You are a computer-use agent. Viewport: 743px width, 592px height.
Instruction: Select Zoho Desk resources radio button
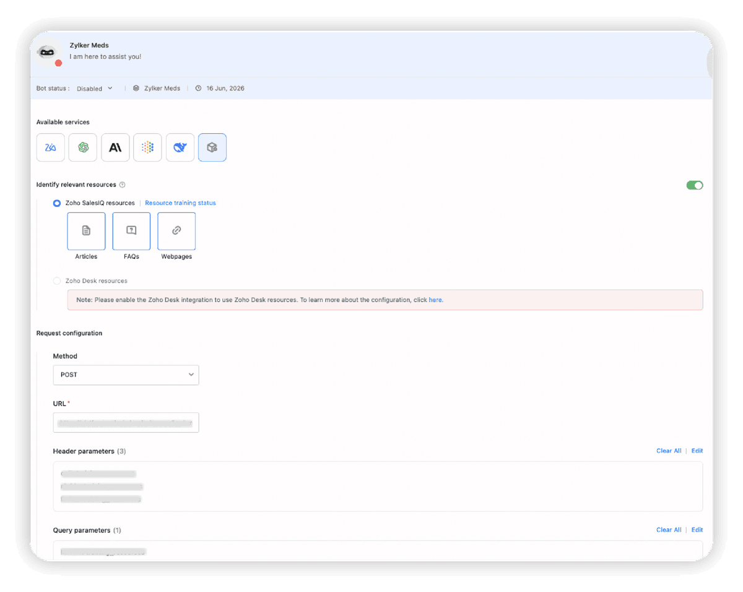coord(57,281)
